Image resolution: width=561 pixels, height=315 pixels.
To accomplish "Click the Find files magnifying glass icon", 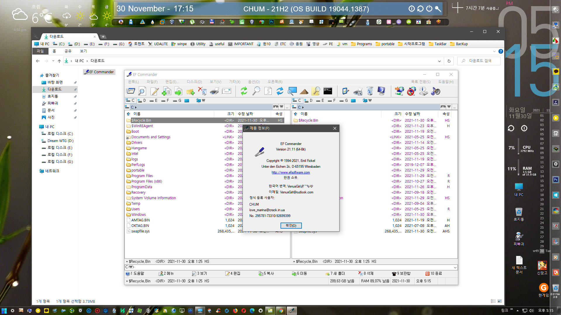I will pos(256,91).
